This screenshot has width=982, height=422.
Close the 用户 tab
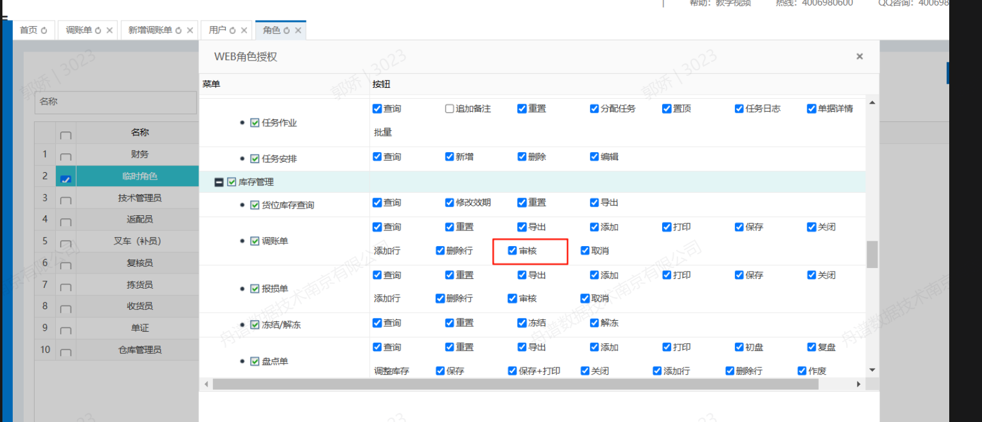[244, 30]
